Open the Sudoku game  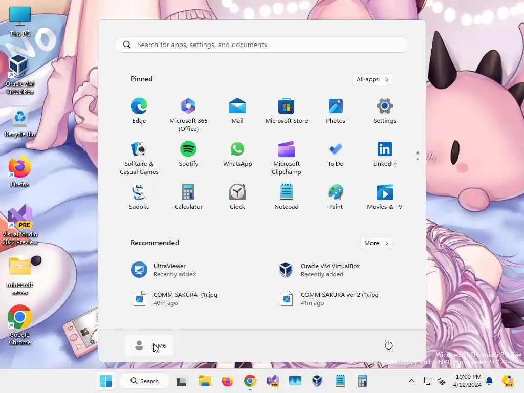tap(139, 198)
